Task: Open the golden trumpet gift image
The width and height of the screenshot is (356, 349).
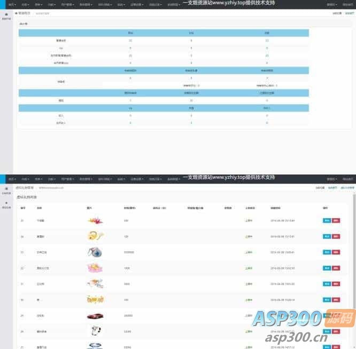Action: [95, 236]
